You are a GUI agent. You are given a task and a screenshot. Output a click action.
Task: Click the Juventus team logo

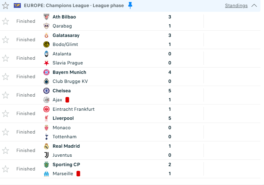coord(46,155)
